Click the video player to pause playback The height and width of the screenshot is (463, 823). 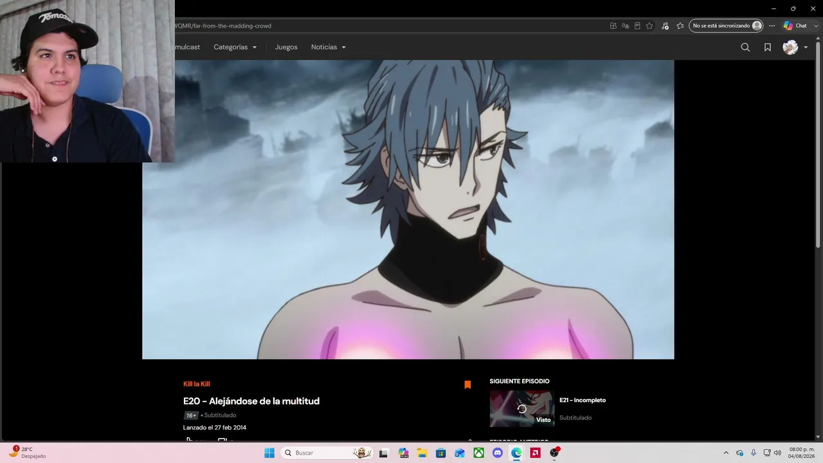click(x=408, y=210)
